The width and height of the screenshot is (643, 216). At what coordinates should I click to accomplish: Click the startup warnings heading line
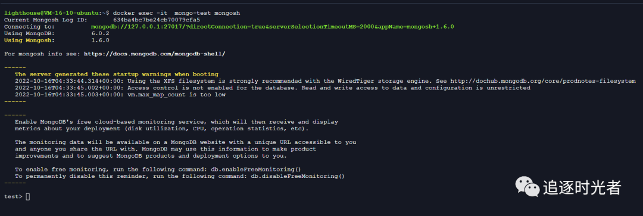[117, 74]
